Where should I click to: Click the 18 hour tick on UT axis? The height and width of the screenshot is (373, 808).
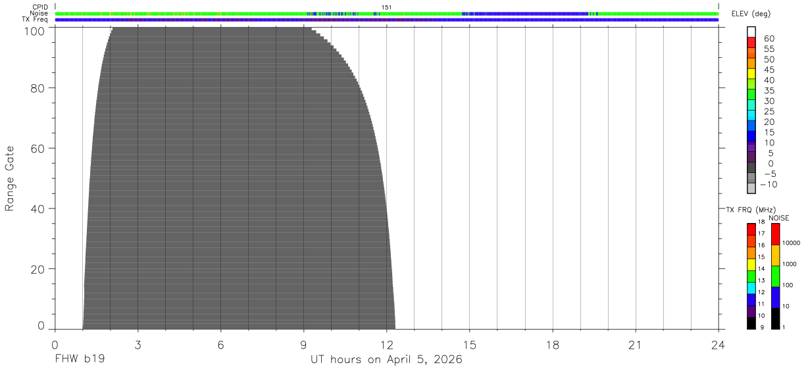tap(553, 345)
